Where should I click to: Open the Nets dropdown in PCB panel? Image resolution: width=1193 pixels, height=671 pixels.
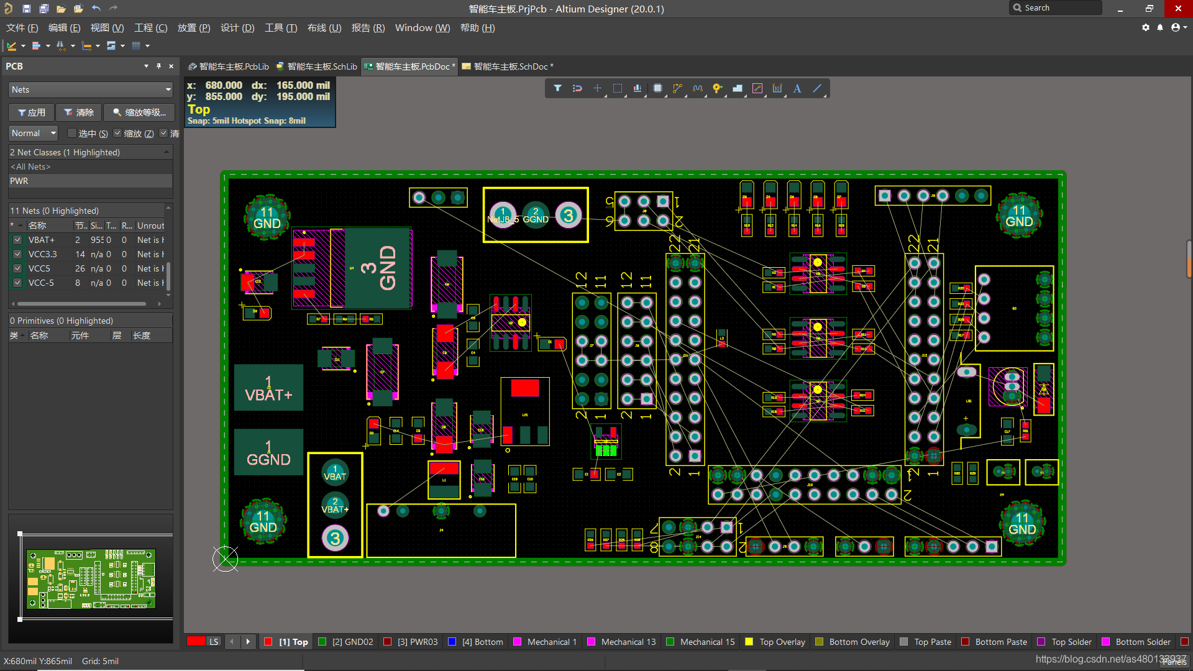pyautogui.click(x=91, y=89)
